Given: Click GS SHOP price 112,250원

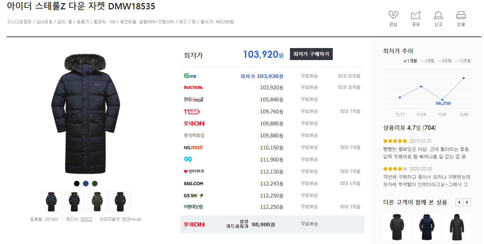Looking at the screenshot, I should click(272, 196).
